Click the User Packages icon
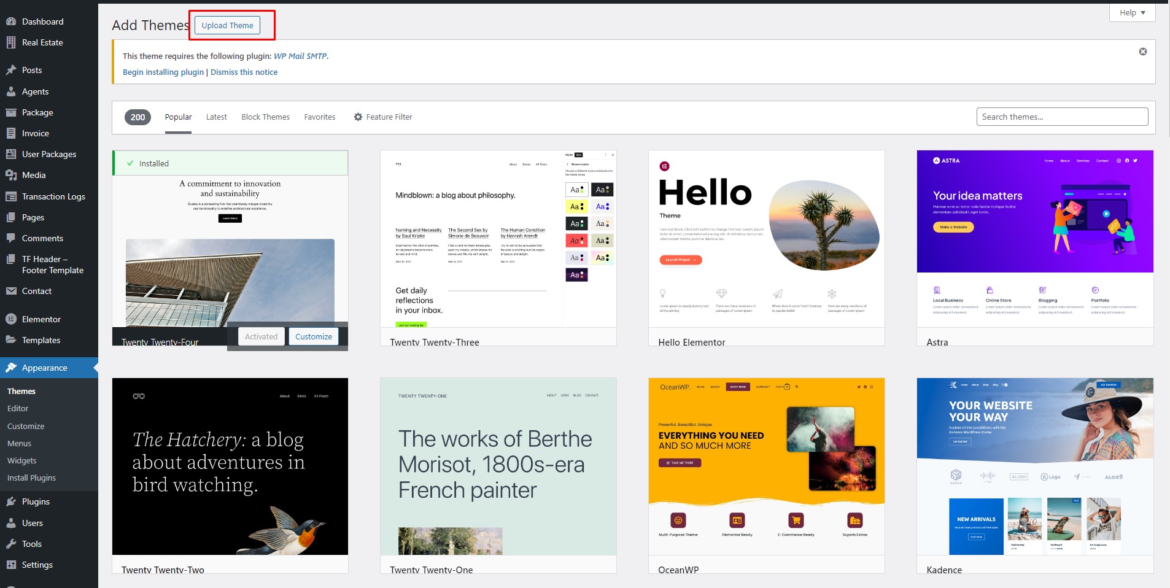1170x588 pixels. pyautogui.click(x=11, y=154)
